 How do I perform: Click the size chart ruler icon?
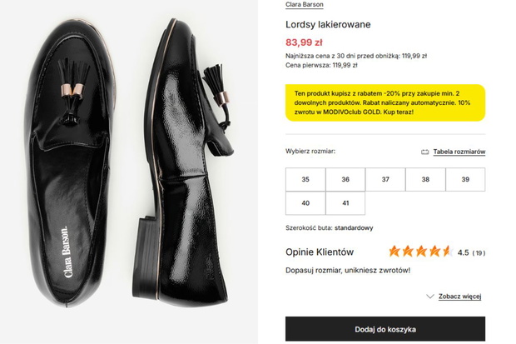424,152
